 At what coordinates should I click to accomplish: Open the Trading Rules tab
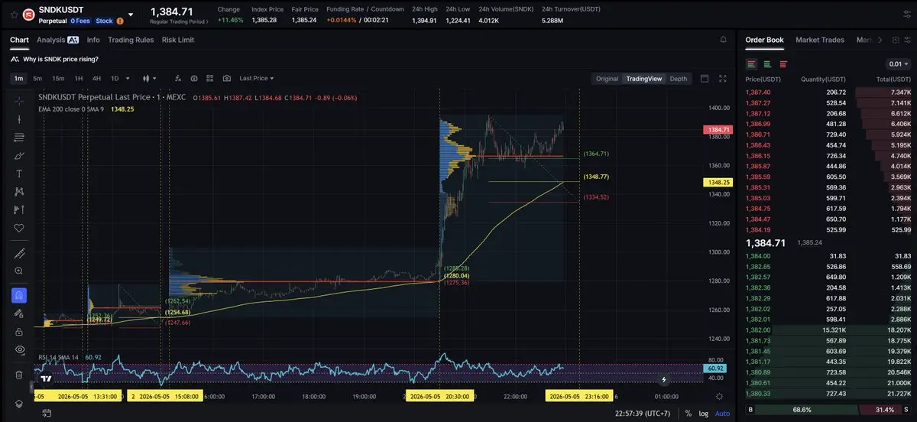click(131, 40)
